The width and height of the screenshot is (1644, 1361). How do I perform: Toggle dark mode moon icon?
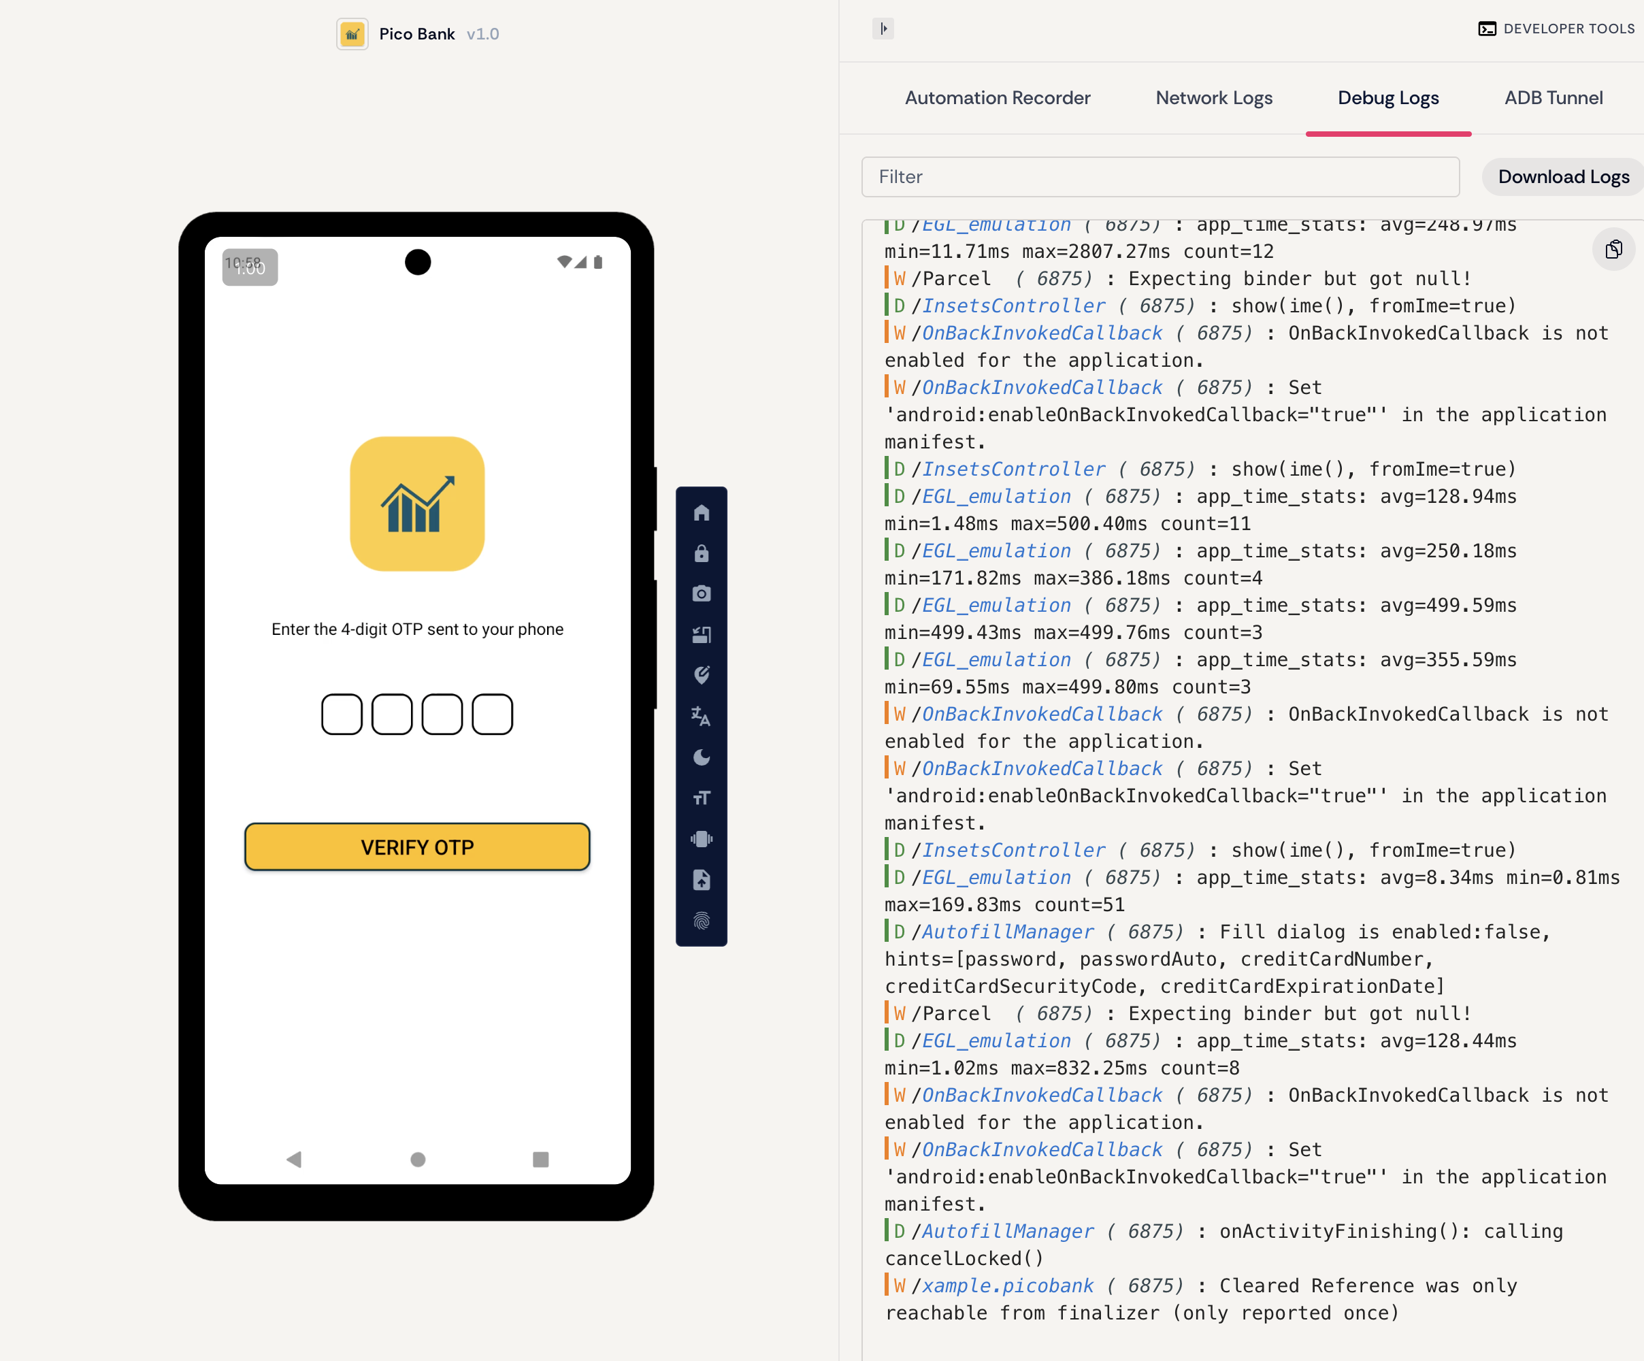click(702, 757)
